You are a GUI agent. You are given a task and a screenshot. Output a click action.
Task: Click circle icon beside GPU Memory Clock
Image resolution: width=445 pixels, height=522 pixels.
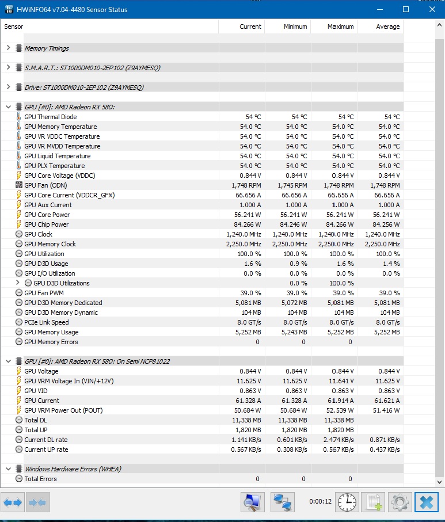coord(19,244)
